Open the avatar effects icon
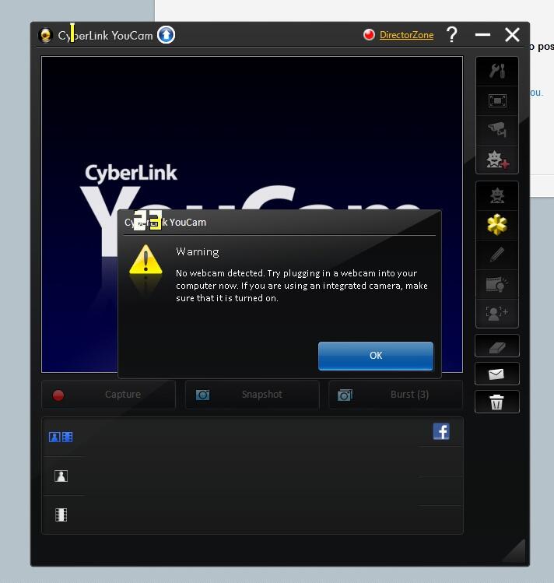The width and height of the screenshot is (554, 583). click(x=497, y=195)
